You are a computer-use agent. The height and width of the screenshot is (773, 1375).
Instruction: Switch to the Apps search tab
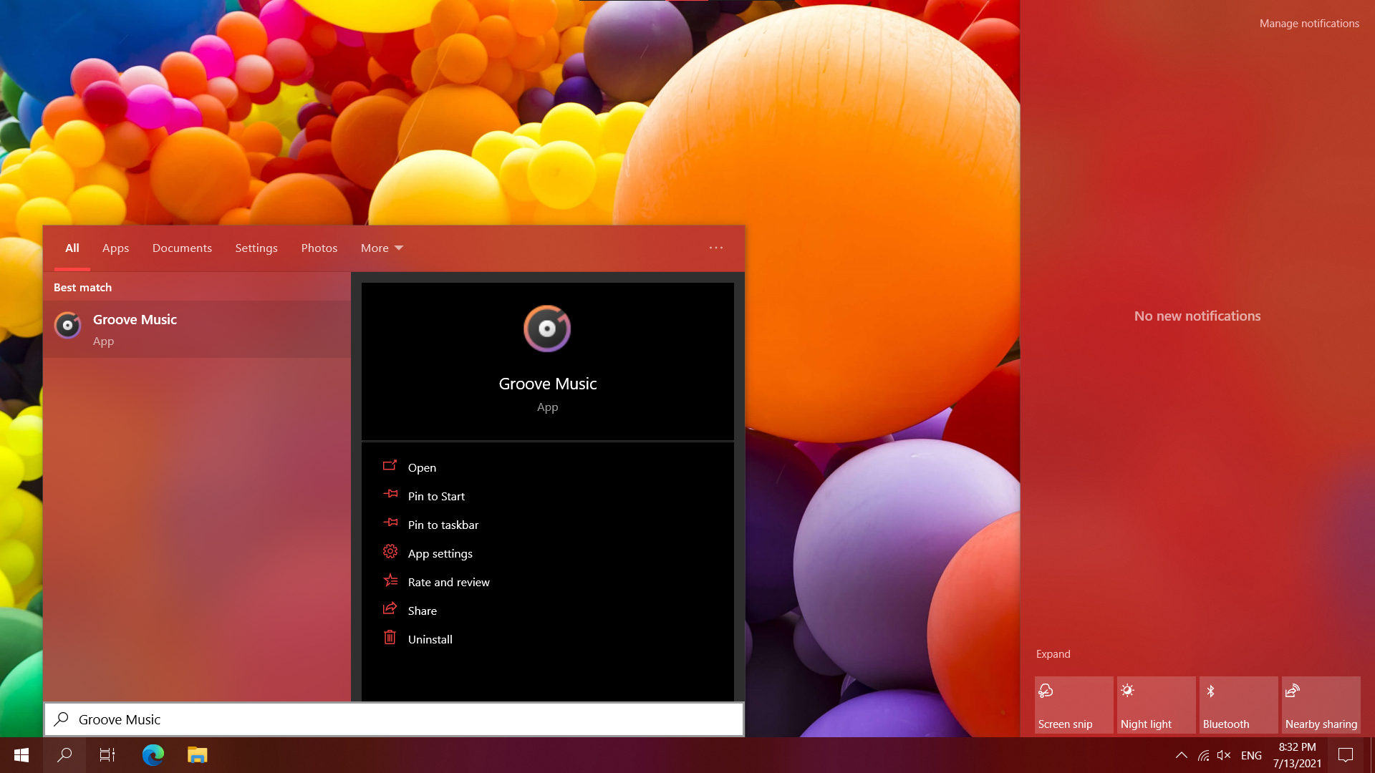click(115, 248)
